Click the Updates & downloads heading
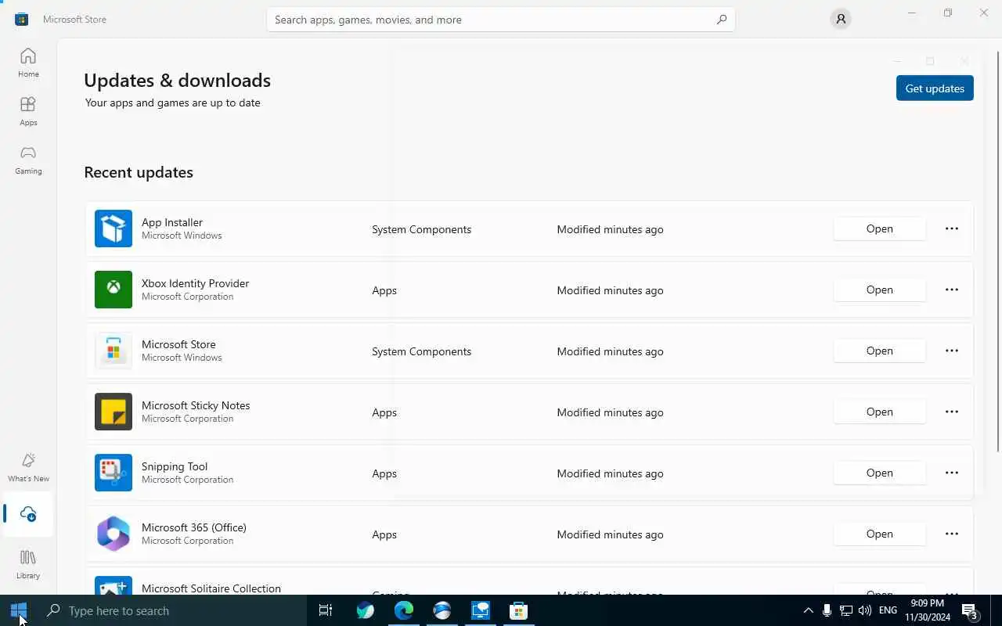Screen dimensions: 1002x626 177,80
